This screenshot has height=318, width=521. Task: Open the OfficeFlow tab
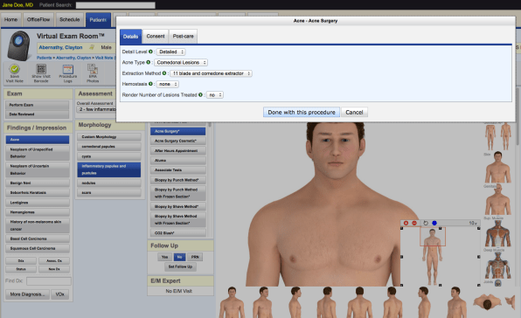click(38, 19)
